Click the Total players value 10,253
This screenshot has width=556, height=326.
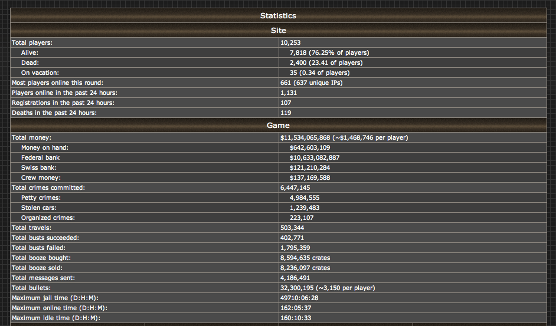click(290, 42)
